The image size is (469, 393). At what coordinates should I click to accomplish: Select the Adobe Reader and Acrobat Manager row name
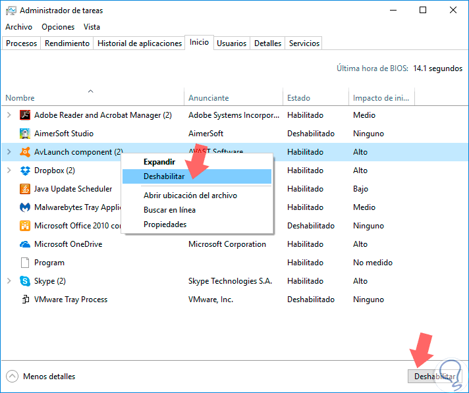tap(103, 115)
